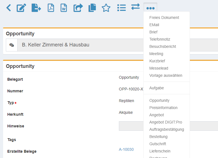
Task: Collapse the three dots more menu
Action: coord(150,8)
